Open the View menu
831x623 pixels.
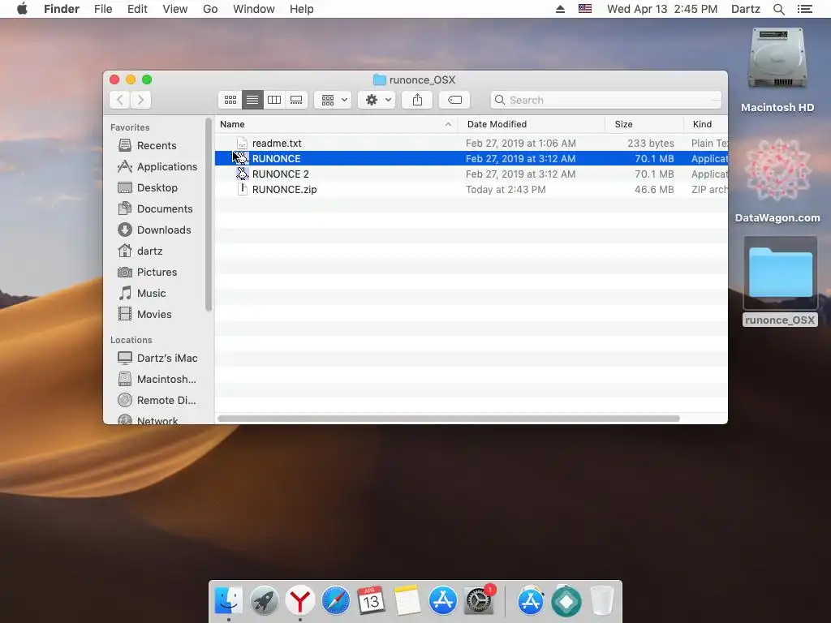[x=175, y=9]
